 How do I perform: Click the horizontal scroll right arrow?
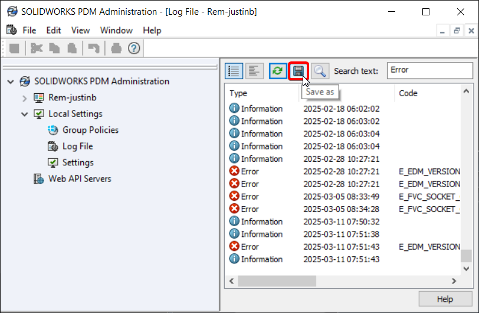(454, 281)
